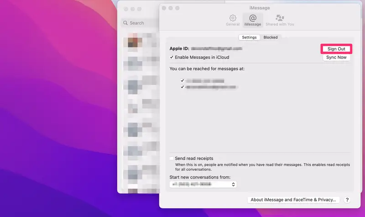Open the General preferences pane
The image size is (365, 217).
[233, 20]
